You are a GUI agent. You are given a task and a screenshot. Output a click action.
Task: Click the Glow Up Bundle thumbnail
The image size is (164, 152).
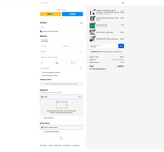coord(92,19)
